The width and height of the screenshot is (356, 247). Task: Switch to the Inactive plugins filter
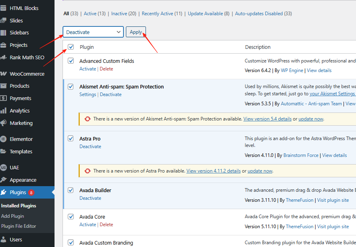coord(119,13)
